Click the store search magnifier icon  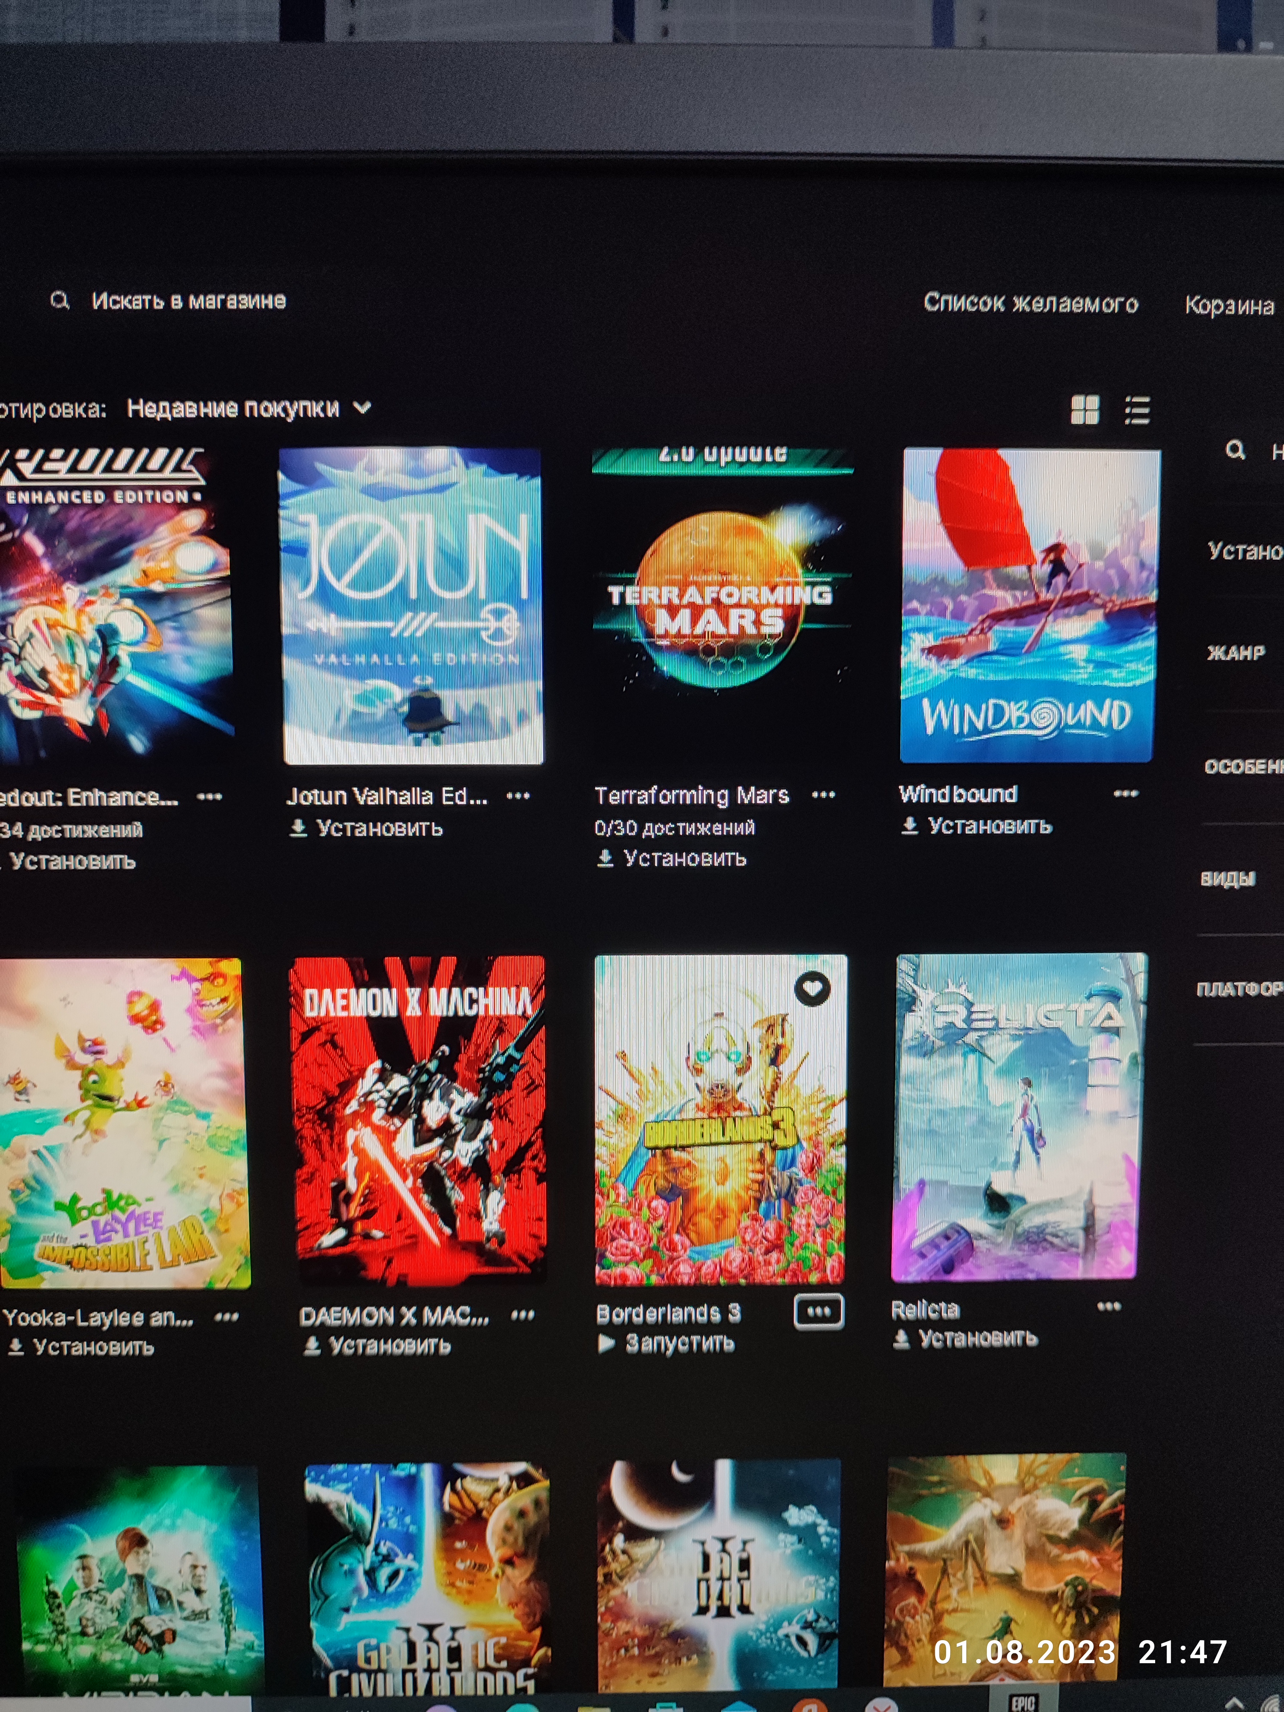tap(59, 300)
